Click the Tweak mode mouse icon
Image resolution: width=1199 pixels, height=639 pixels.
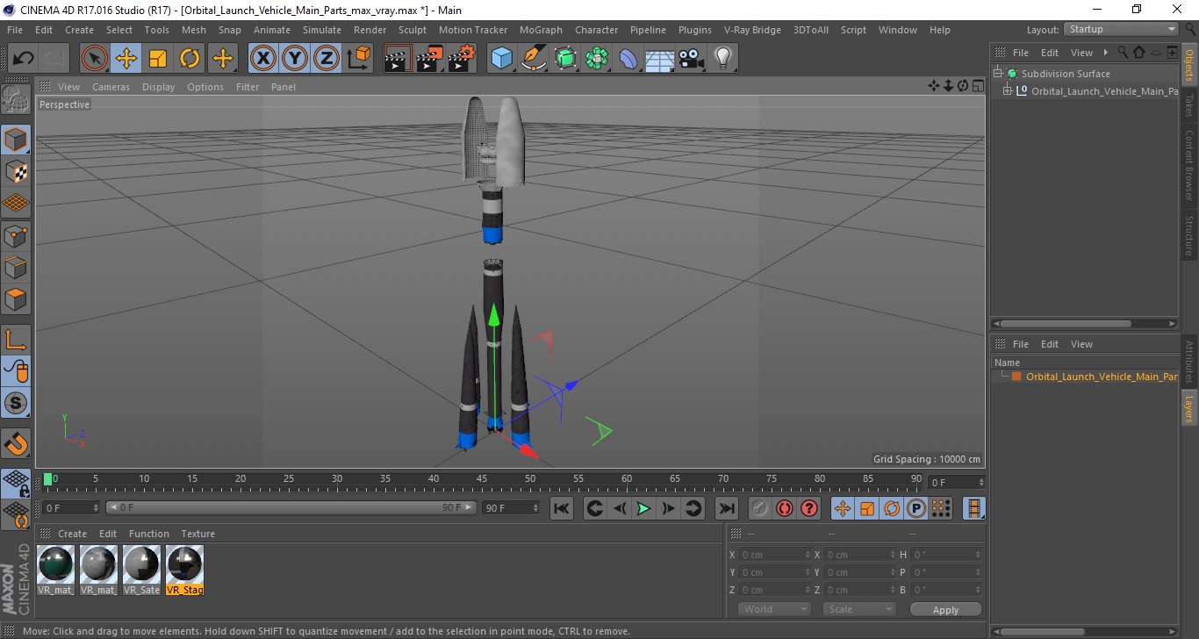16,371
